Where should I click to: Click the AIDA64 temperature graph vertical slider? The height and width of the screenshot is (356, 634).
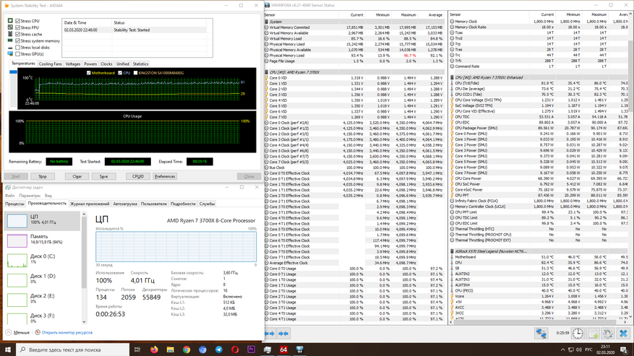[13, 89]
